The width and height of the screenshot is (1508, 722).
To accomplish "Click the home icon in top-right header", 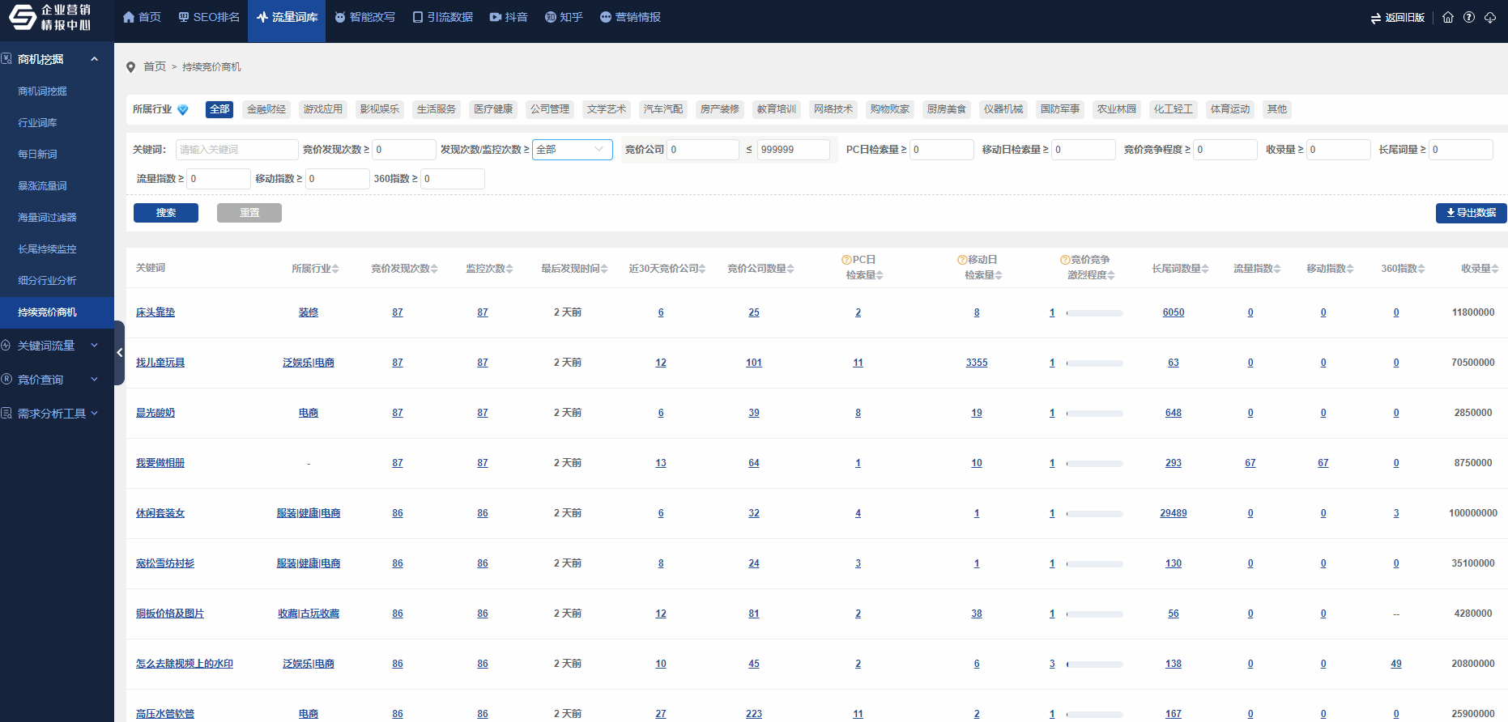I will click(x=1448, y=17).
